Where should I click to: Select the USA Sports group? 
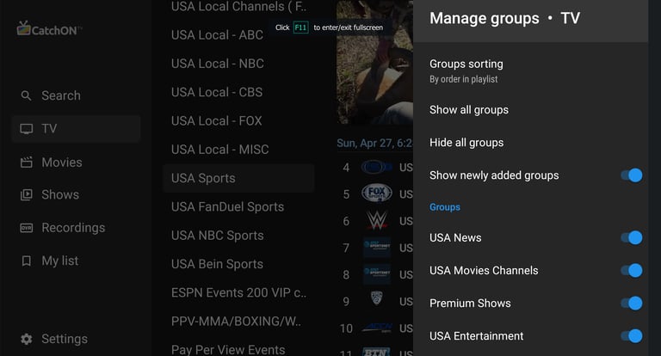tap(238, 178)
